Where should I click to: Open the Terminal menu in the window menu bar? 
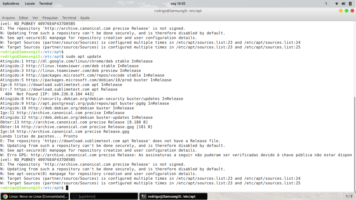[x=69, y=18]
